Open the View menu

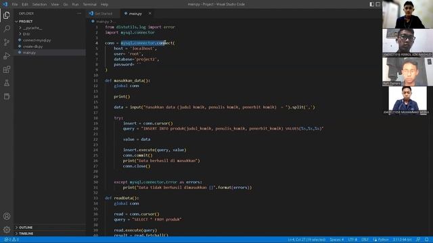[x=55, y=5]
